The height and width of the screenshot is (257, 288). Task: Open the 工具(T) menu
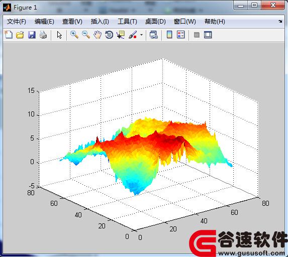(x=127, y=22)
